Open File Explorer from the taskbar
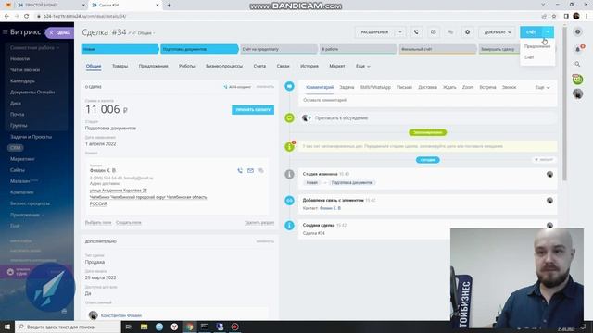Image resolution: width=593 pixels, height=333 pixels. pyautogui.click(x=145, y=327)
